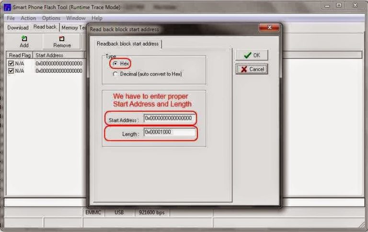This screenshot has width=368, height=232.
Task: Switch to the Memory Test tab
Action: (73, 28)
